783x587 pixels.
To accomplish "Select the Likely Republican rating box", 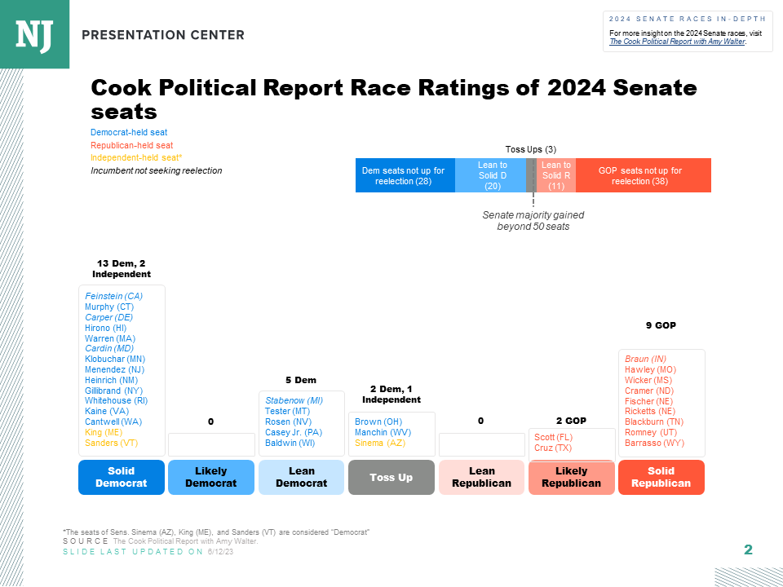I will pyautogui.click(x=571, y=477).
